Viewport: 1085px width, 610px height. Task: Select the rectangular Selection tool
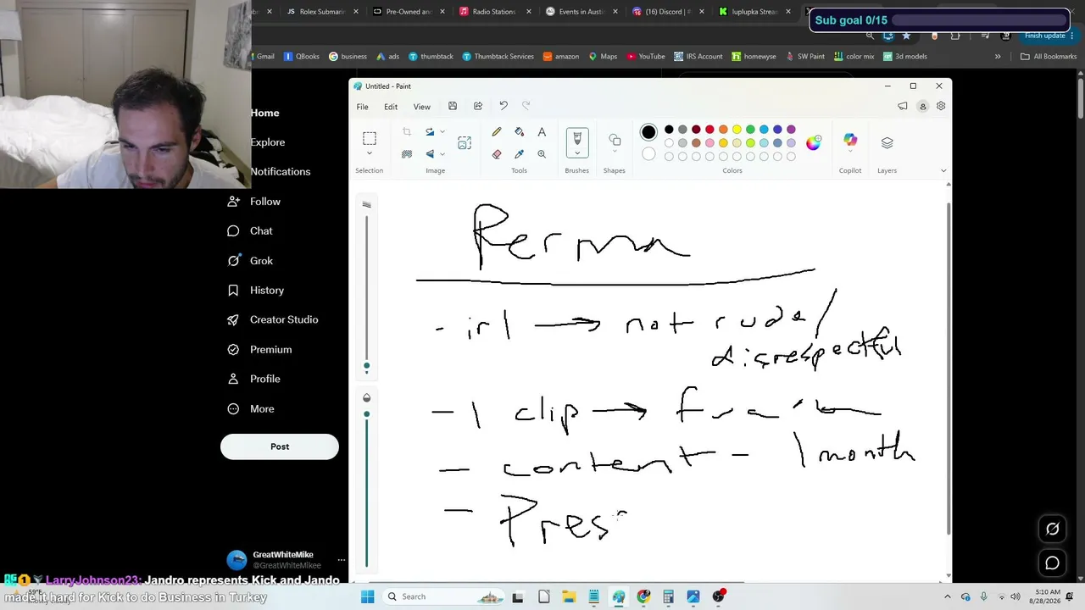(x=370, y=138)
